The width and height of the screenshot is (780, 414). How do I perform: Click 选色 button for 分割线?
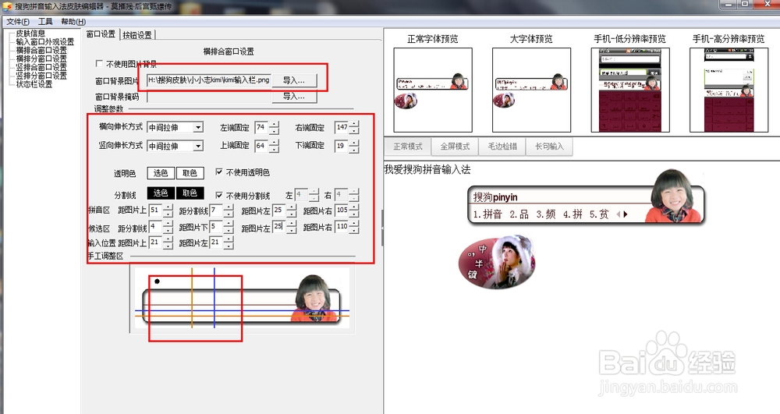click(x=161, y=193)
